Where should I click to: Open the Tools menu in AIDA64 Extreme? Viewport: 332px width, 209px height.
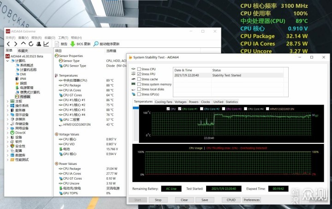[x=63, y=38]
